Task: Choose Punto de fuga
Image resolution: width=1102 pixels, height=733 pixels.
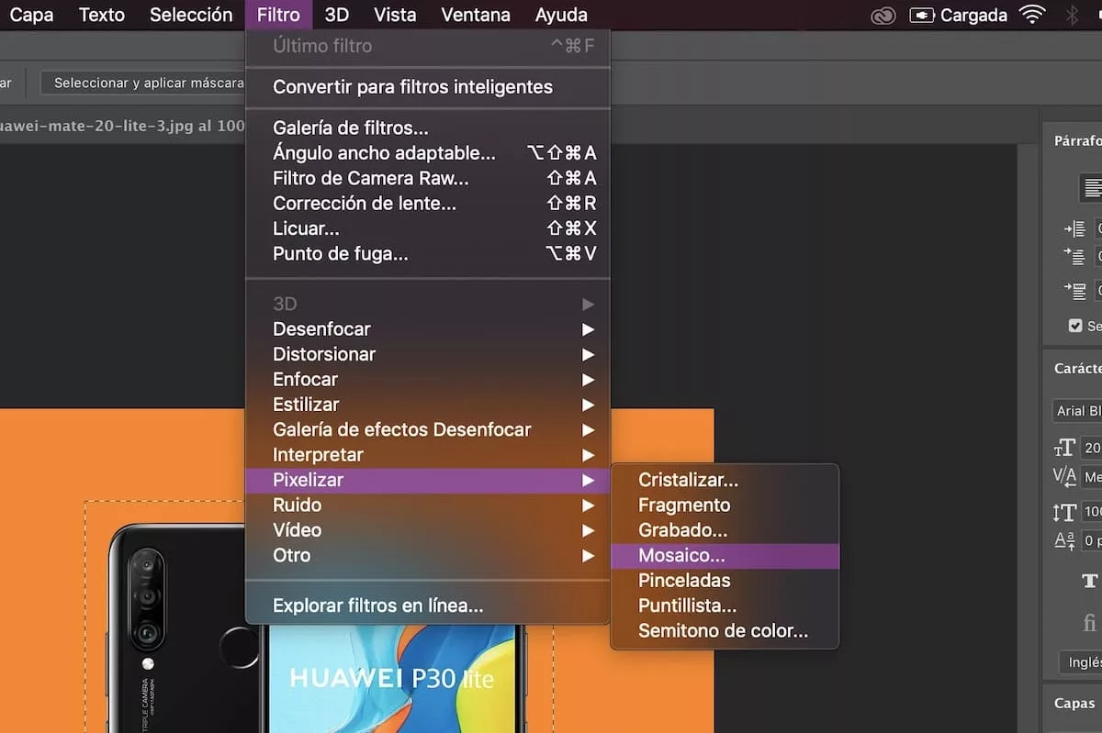Action: (x=428, y=254)
